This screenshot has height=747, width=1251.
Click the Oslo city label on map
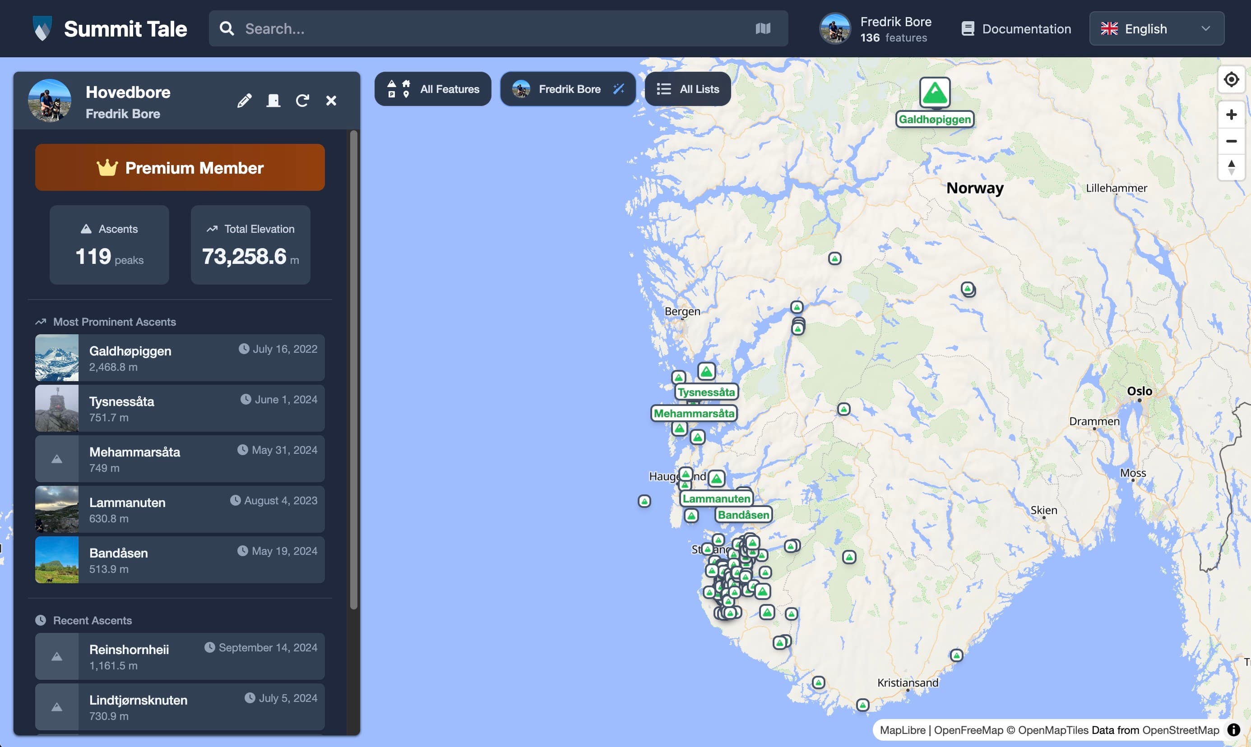click(1139, 391)
